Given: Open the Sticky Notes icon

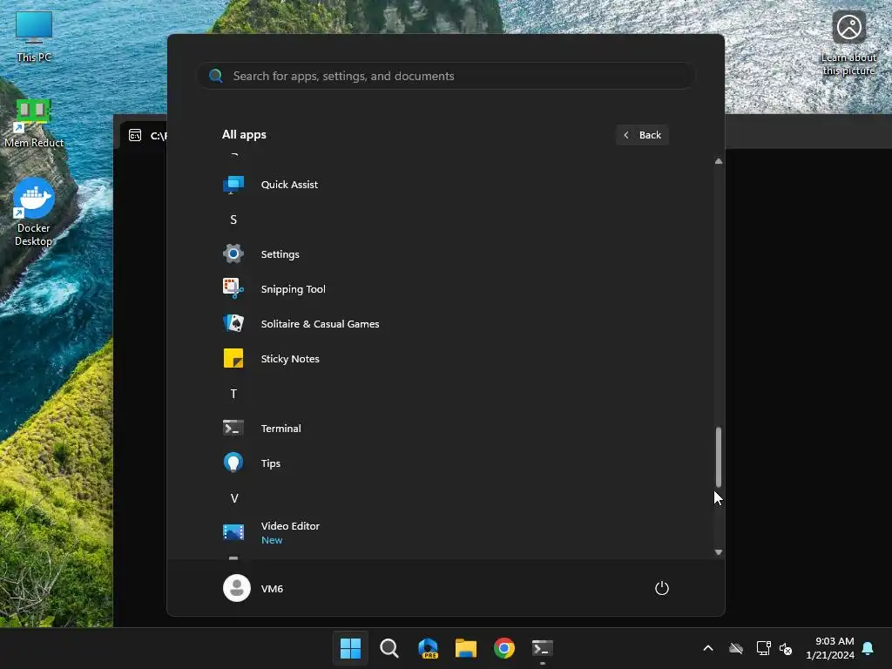Looking at the screenshot, I should [x=233, y=358].
